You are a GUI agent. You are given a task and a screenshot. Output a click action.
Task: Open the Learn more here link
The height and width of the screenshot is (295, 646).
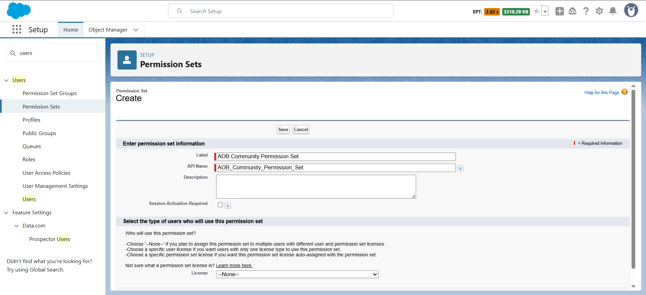[x=234, y=265]
